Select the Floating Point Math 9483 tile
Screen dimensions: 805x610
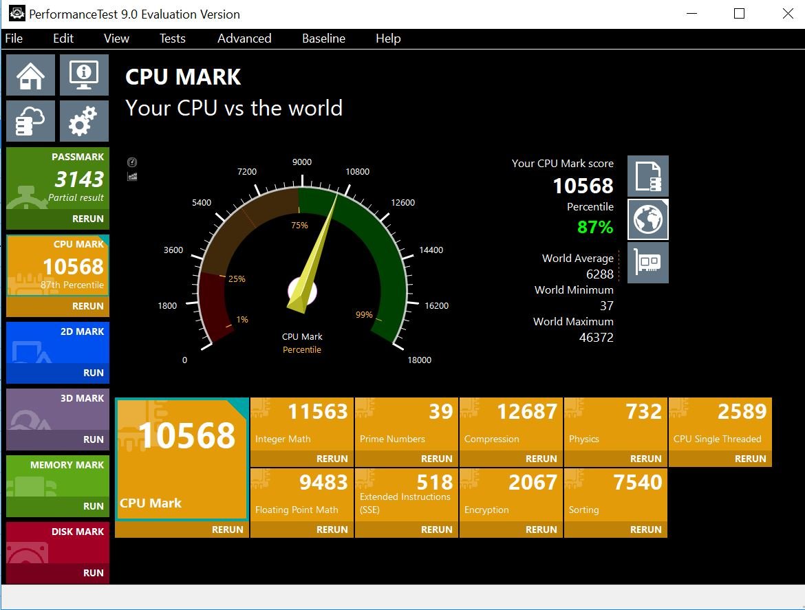(x=302, y=496)
